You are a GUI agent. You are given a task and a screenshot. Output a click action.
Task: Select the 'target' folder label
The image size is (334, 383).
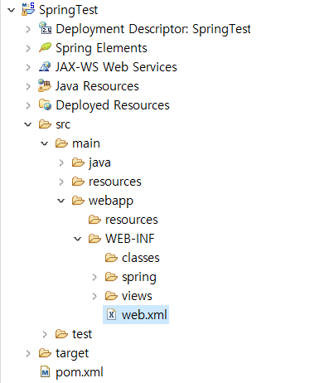pos(72,353)
